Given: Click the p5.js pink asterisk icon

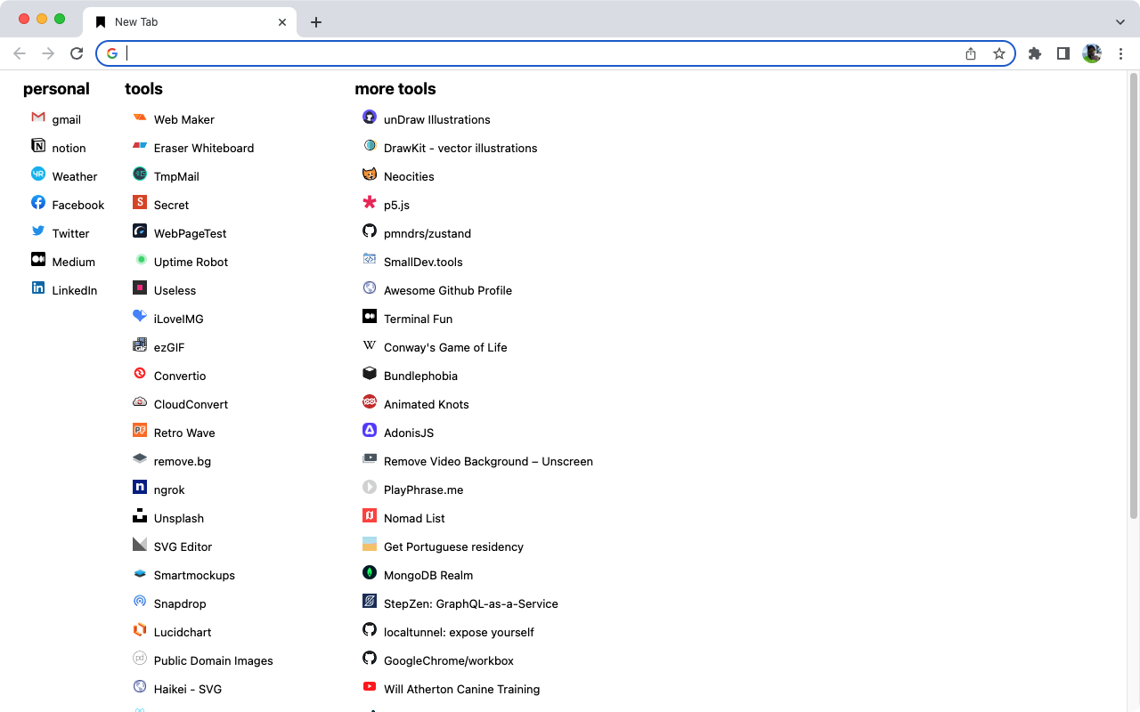Looking at the screenshot, I should click(x=370, y=202).
